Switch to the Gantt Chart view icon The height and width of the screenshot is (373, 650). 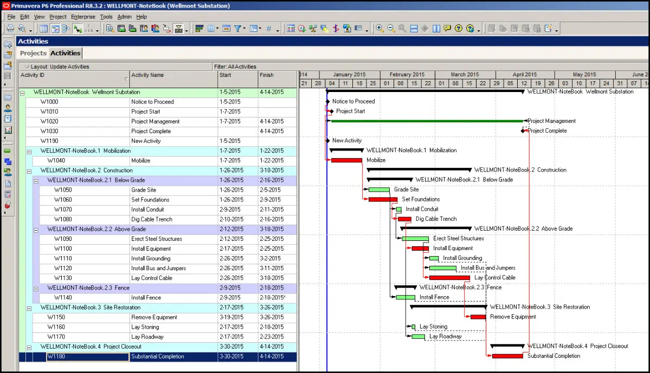55,29
